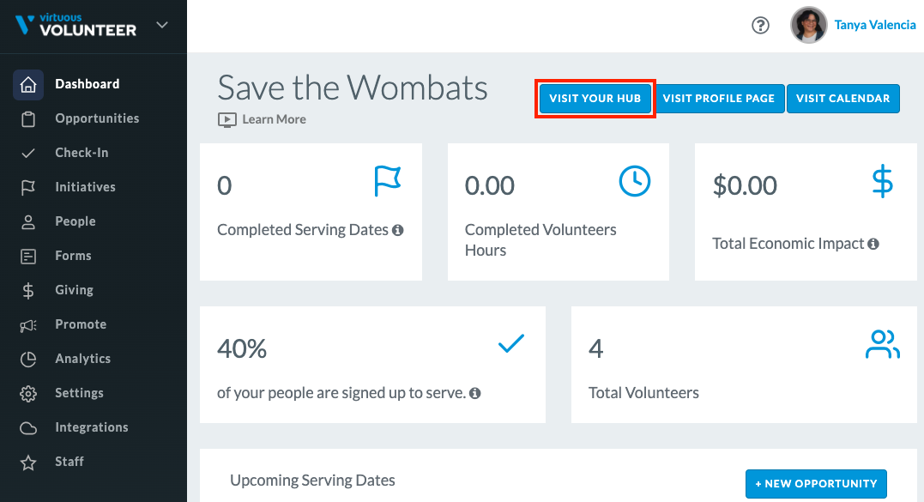
Task: Open the help question mark icon
Action: 760,26
